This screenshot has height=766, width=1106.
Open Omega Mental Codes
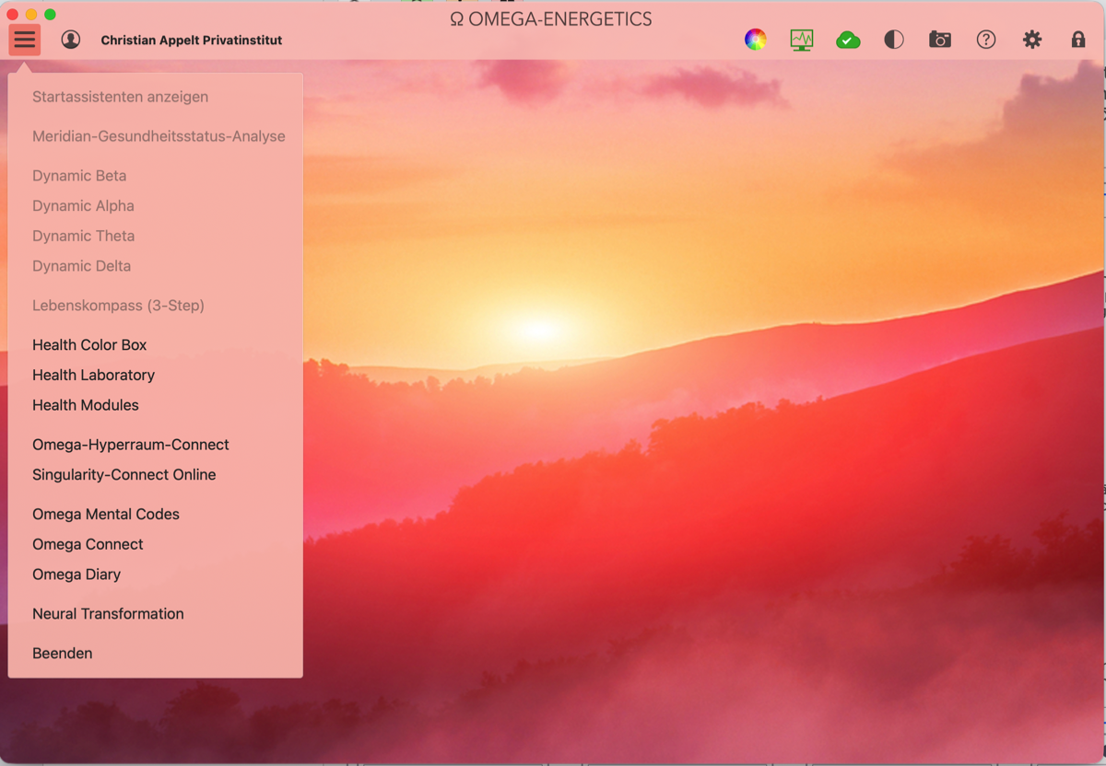[x=106, y=515]
